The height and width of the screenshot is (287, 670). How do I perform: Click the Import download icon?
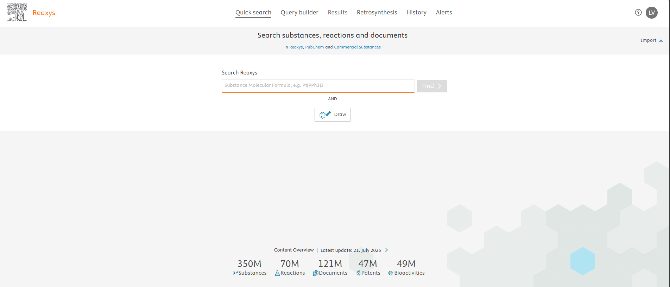[661, 40]
